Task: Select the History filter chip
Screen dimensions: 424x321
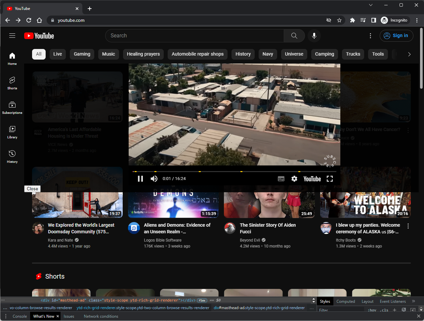Action: [243, 54]
